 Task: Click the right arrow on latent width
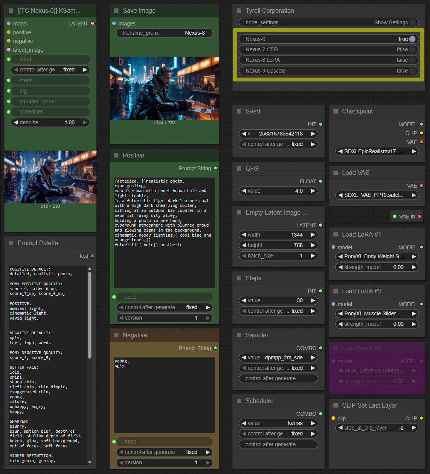click(x=313, y=235)
